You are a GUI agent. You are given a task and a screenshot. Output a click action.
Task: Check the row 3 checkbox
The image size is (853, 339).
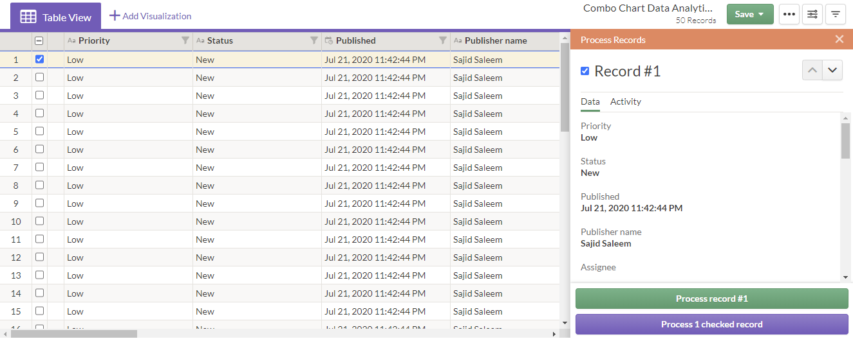[x=39, y=95]
